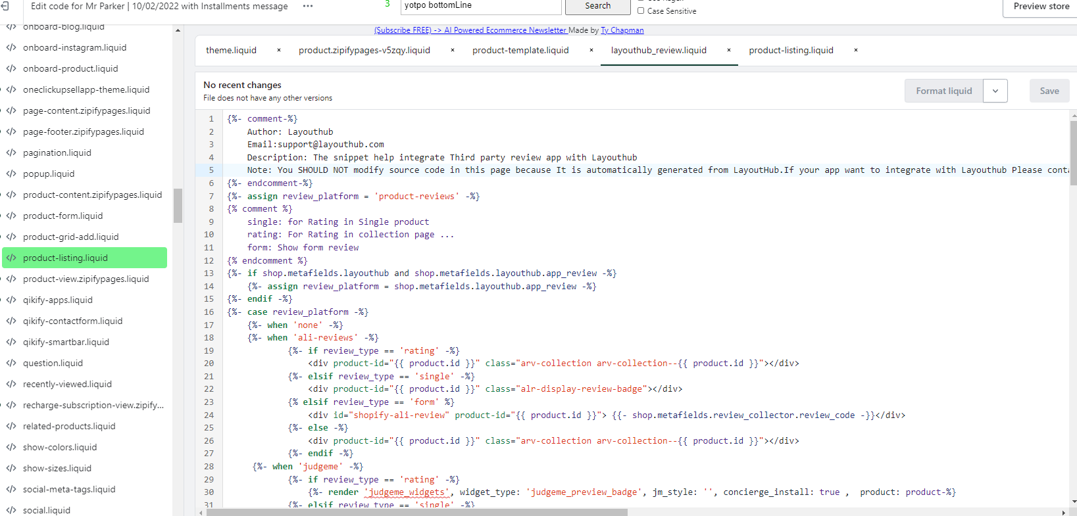The width and height of the screenshot is (1077, 516).
Task: Close the layouthub_review.liquid tab
Action: [729, 50]
